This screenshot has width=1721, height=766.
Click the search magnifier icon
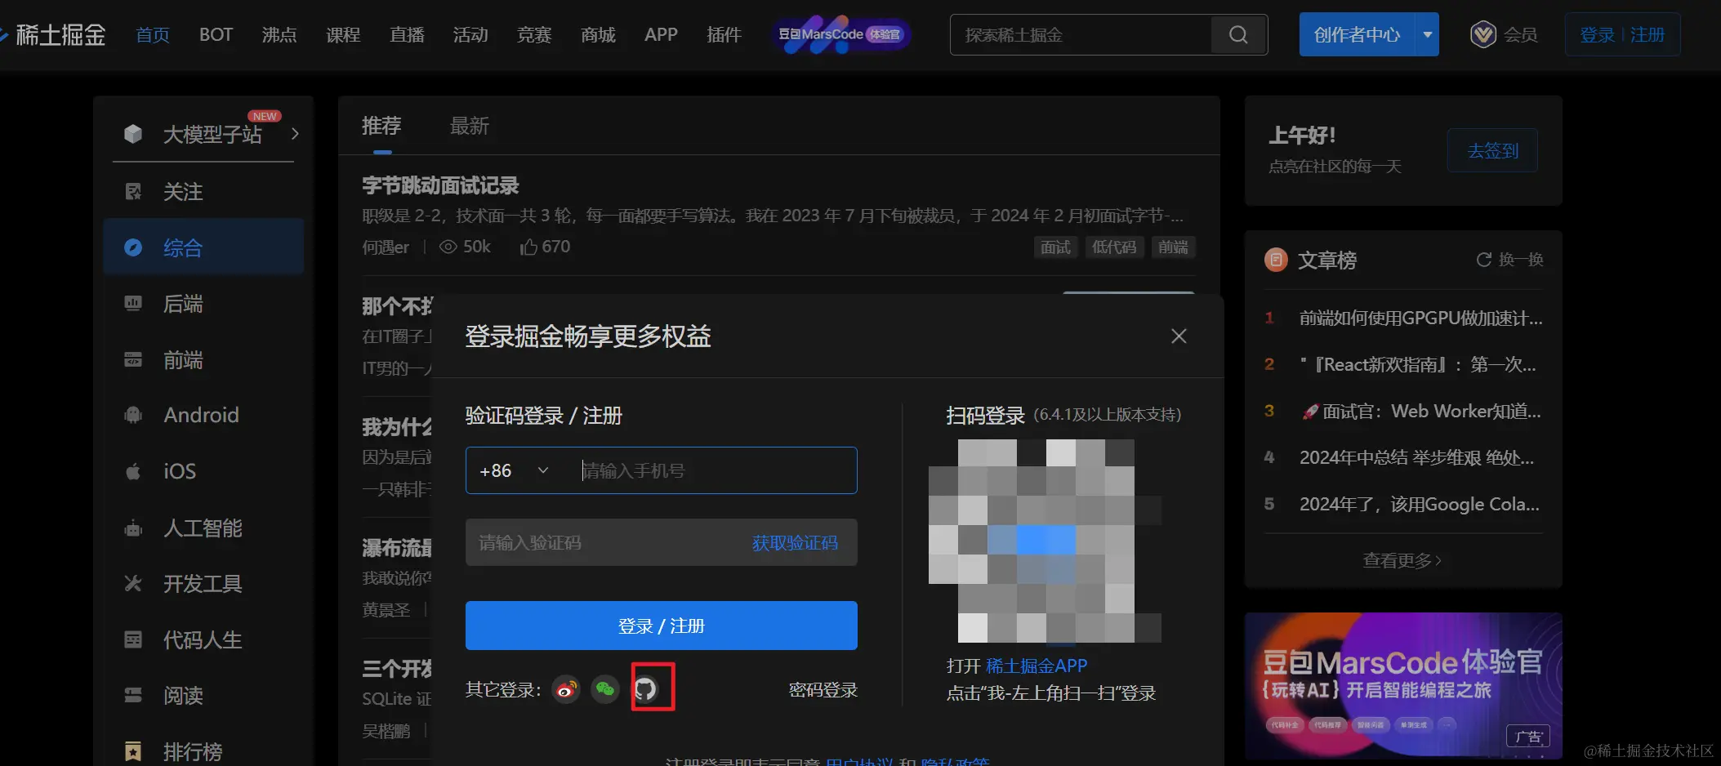[1238, 35]
